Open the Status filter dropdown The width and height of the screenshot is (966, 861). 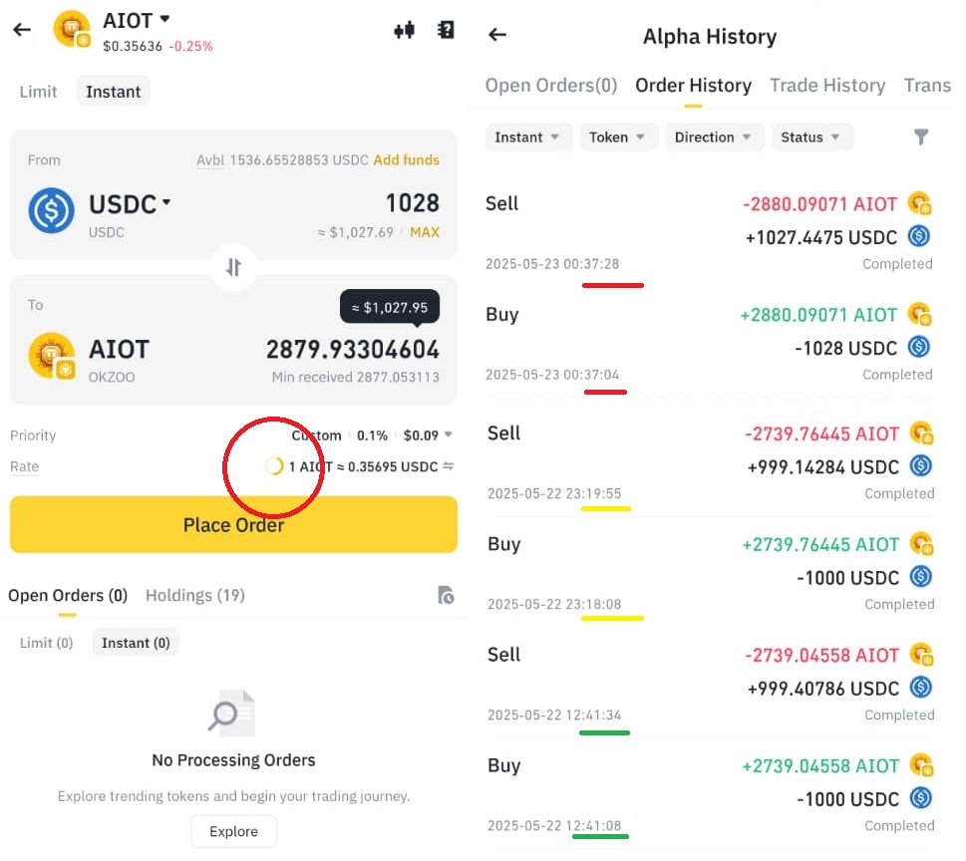812,138
